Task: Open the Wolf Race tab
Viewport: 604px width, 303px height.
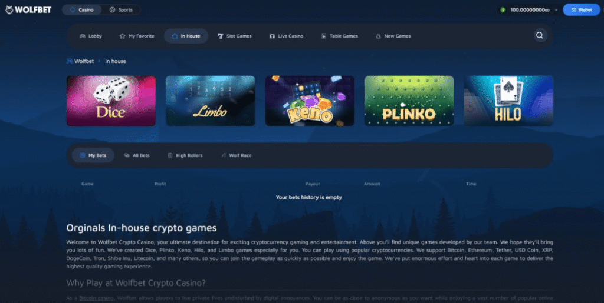Action: click(x=236, y=155)
